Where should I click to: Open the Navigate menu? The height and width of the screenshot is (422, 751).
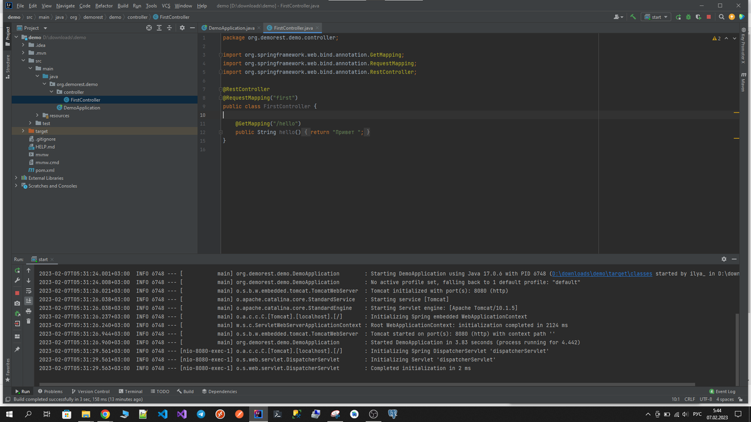[x=65, y=6]
